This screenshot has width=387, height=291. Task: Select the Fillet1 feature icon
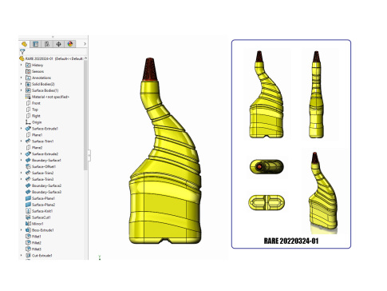click(x=28, y=237)
